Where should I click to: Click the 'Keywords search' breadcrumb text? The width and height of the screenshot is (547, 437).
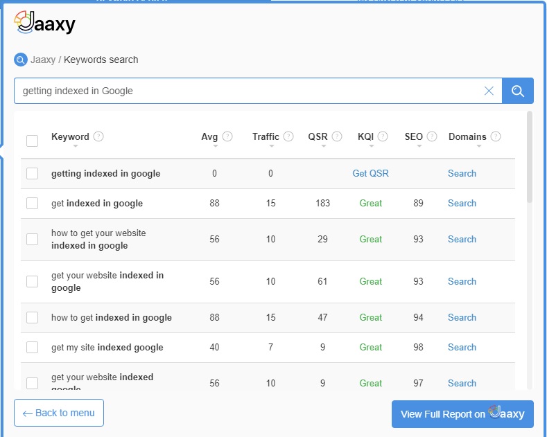point(101,60)
